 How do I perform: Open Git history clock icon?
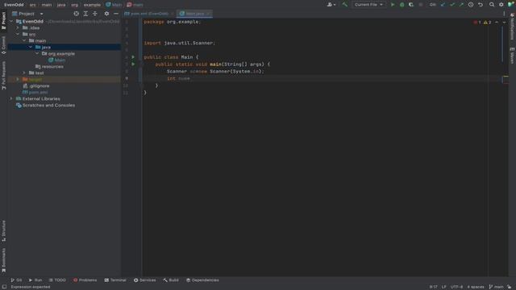click(471, 5)
